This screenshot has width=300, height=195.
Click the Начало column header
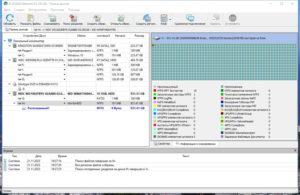point(120,36)
